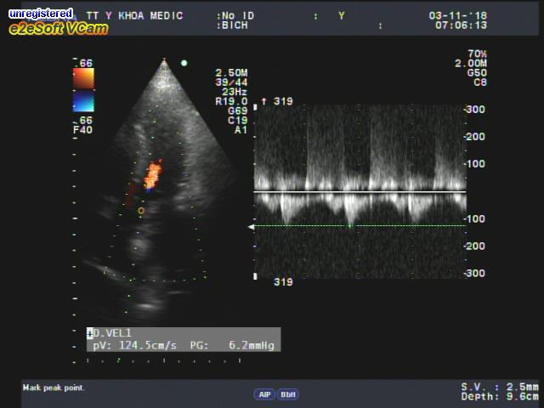Click the blue color Doppler scale bar
Image resolution: width=544 pixels, height=408 pixels.
pos(83,102)
